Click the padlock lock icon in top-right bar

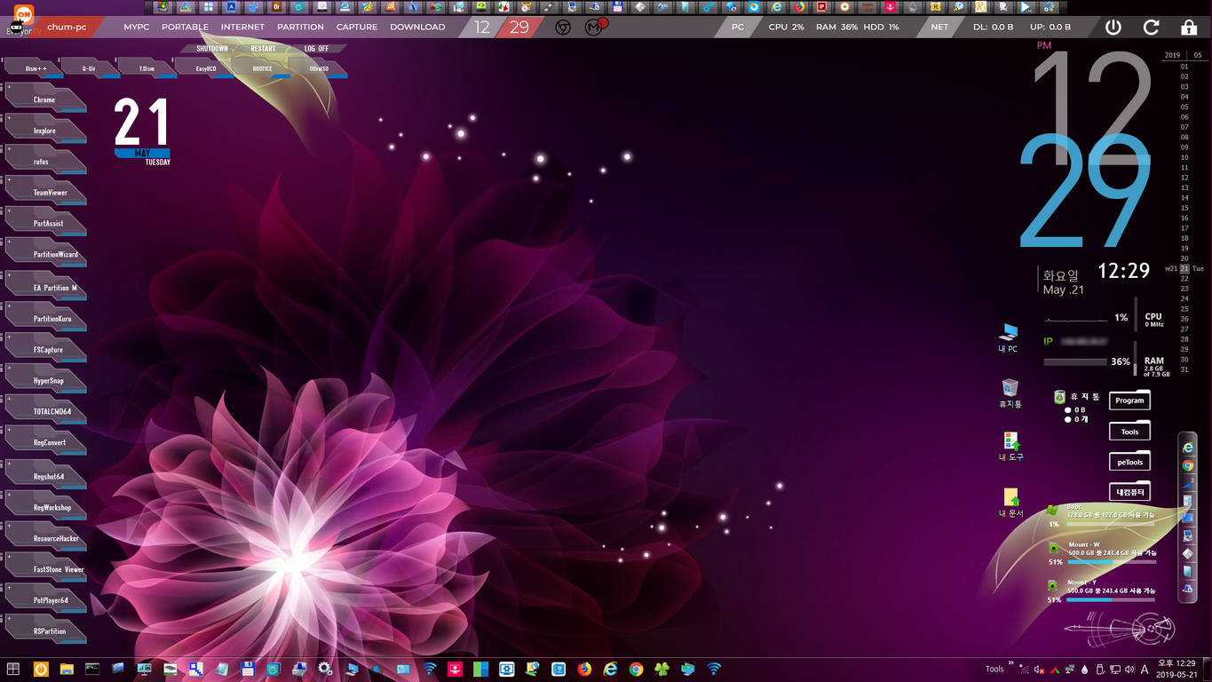(x=1190, y=27)
